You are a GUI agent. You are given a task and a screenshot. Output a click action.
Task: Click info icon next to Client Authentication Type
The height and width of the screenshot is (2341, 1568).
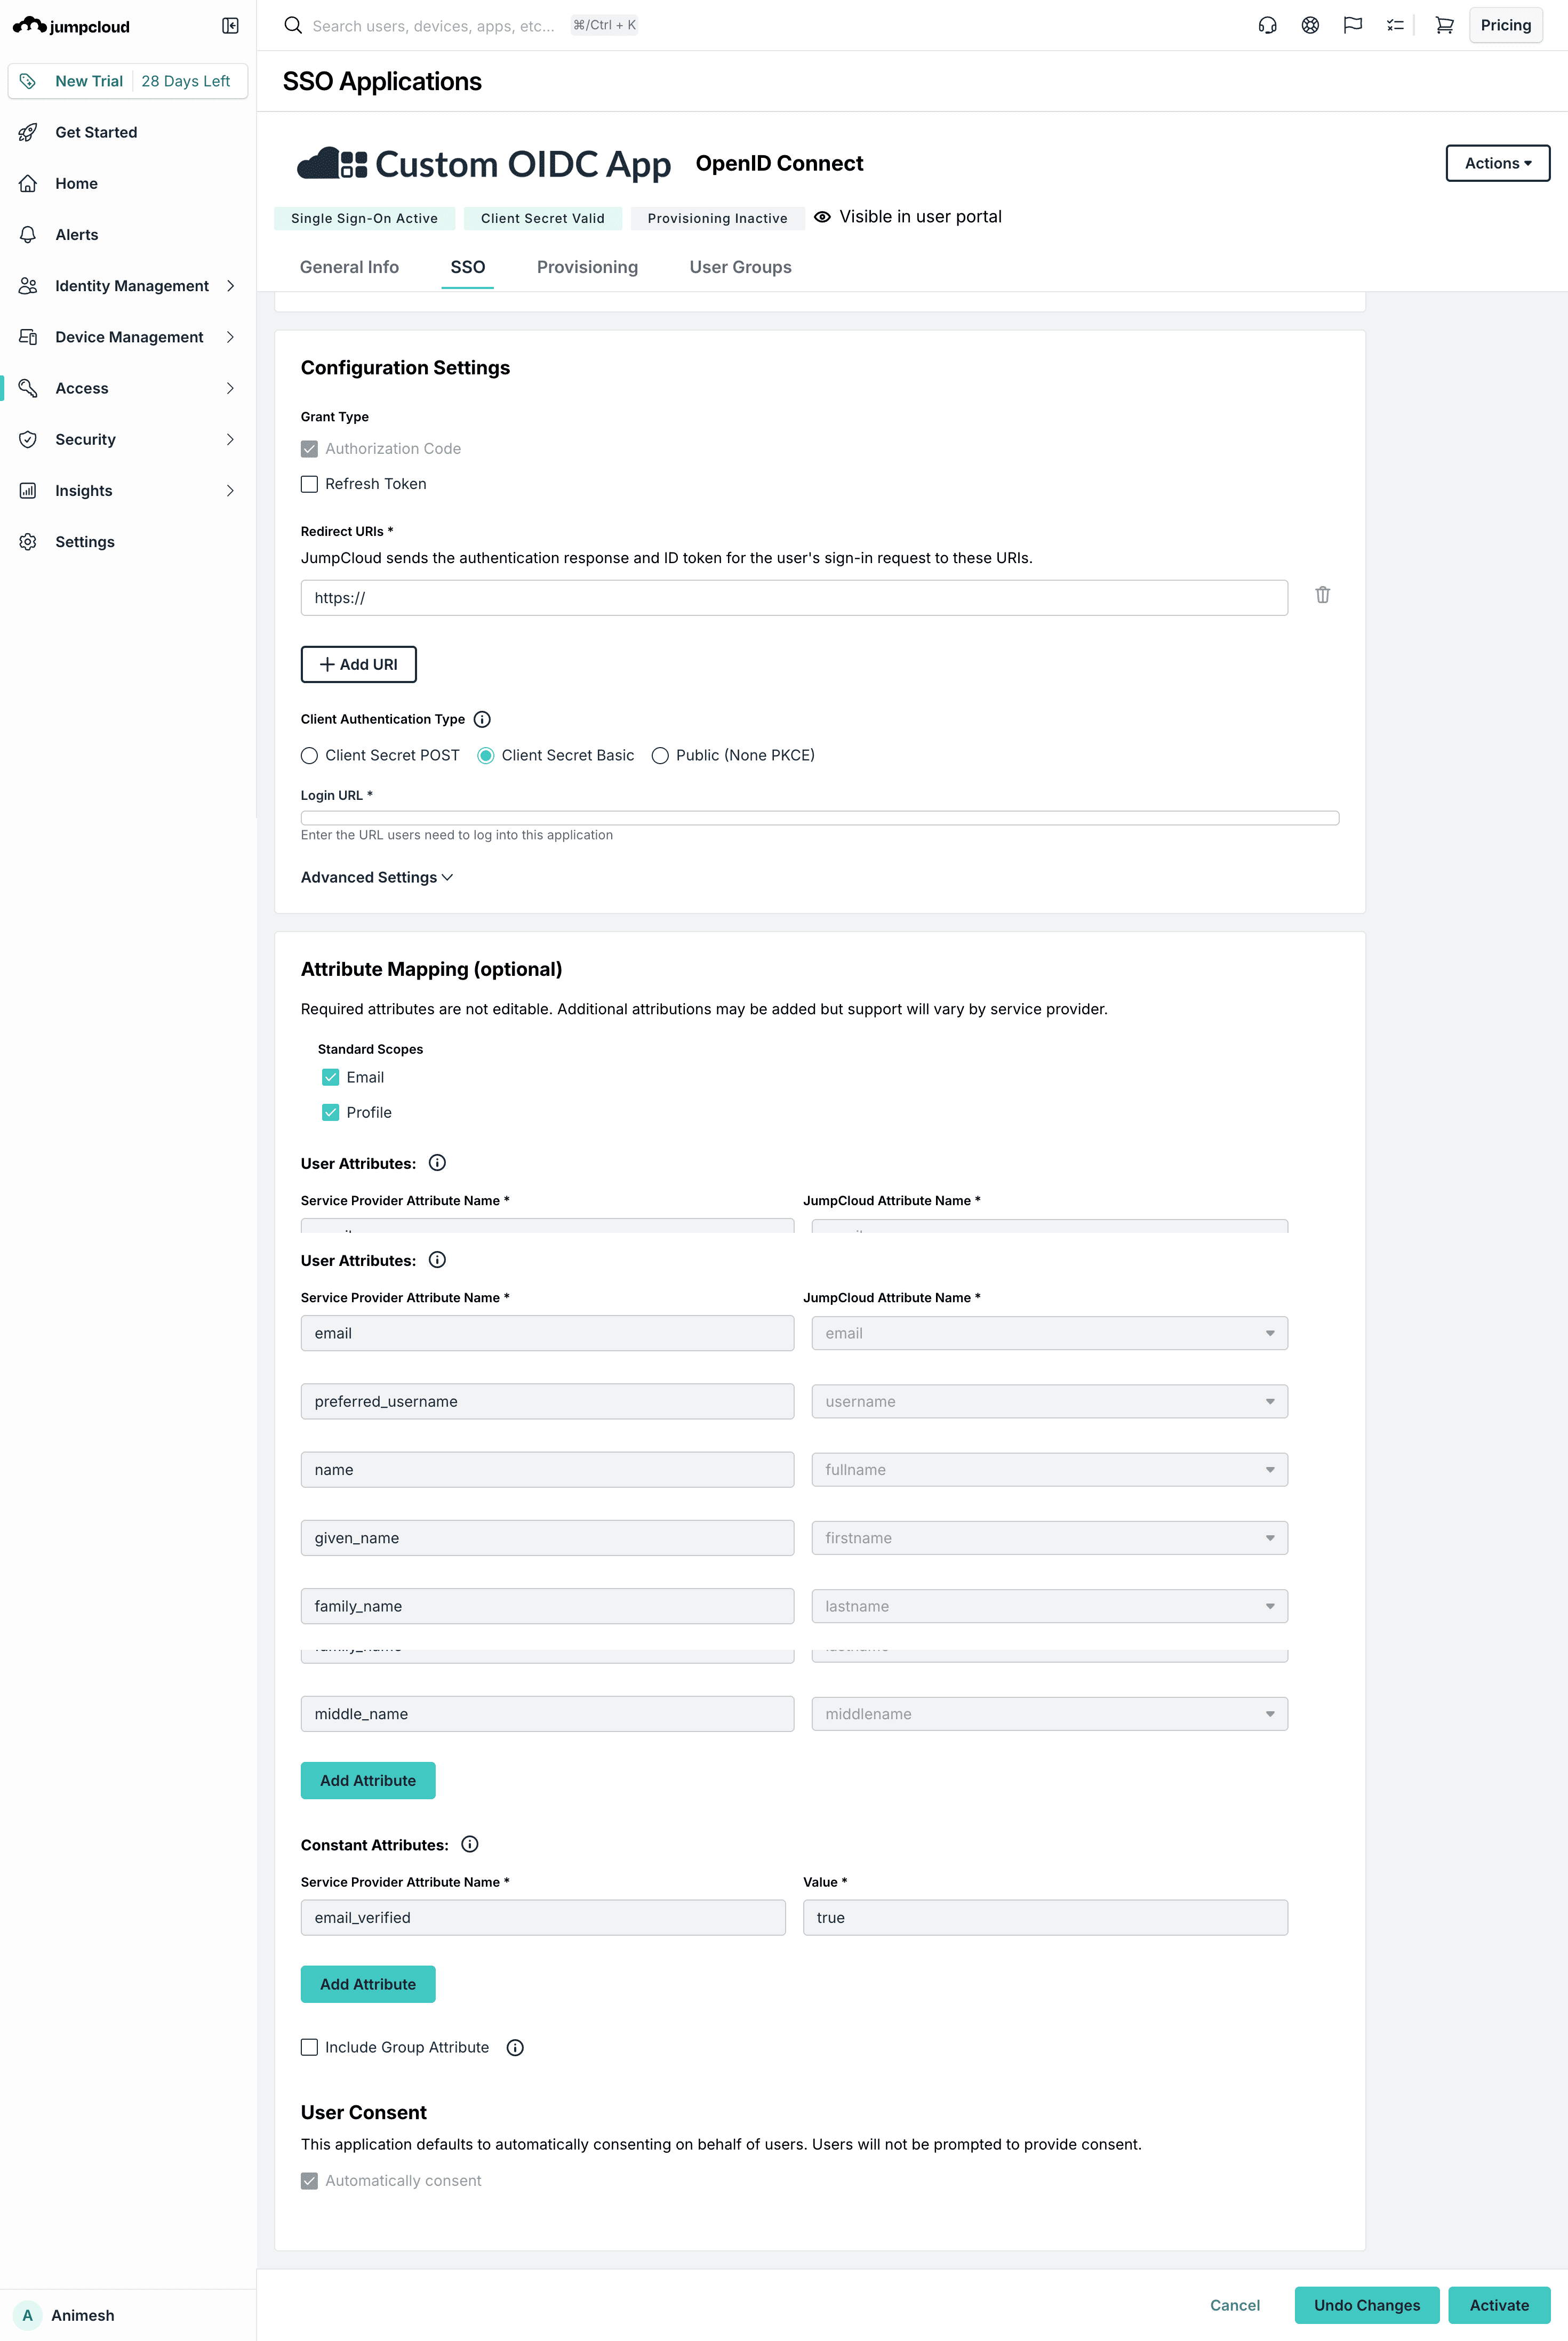[482, 720]
